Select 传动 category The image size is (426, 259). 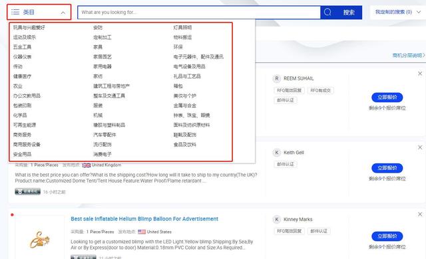coord(18,66)
